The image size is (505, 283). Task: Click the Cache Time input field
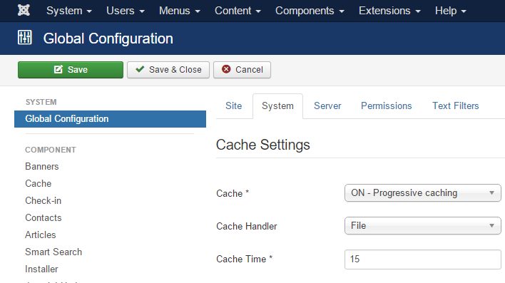point(422,259)
